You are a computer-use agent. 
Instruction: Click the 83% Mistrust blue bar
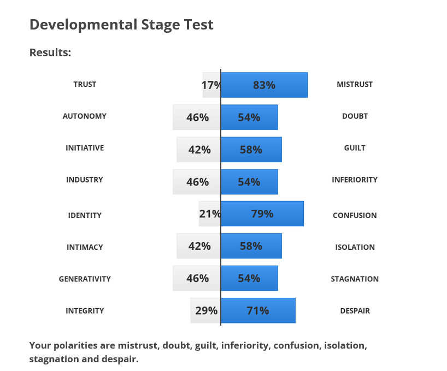[x=264, y=85]
